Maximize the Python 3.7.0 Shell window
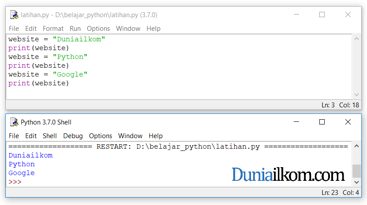Screen dimensions: 367x205 (x=322, y=122)
